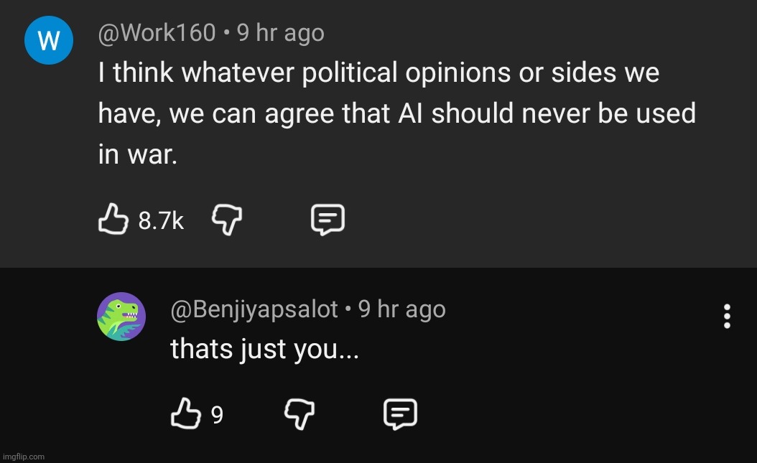
Task: Click the comment line starting "I think whatever political"
Action: 378,73
